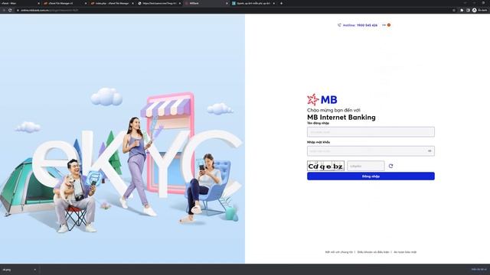Viewport: 490px width, 275px height.
Task: Open 'Điều khoản và điều kiện' footer link
Action: coord(373,252)
